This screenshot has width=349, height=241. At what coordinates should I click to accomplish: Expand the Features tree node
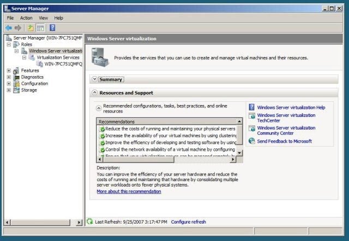click(x=9, y=71)
